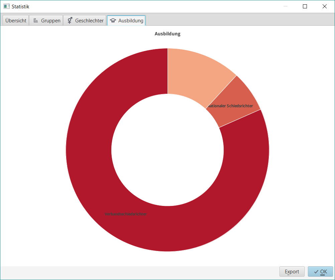Screen dimensions: 335x280
Task: Click the white center of donut chart
Action: point(167,150)
